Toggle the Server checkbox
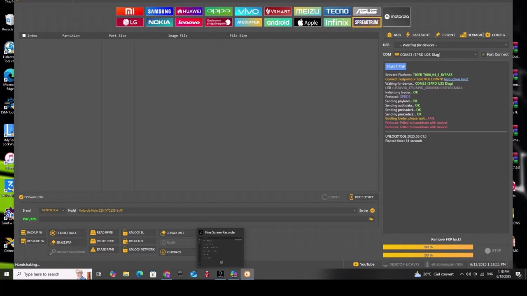Screen dimensions: 527x296 372,210
